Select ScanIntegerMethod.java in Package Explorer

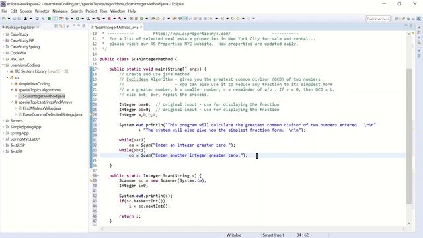click(44, 96)
